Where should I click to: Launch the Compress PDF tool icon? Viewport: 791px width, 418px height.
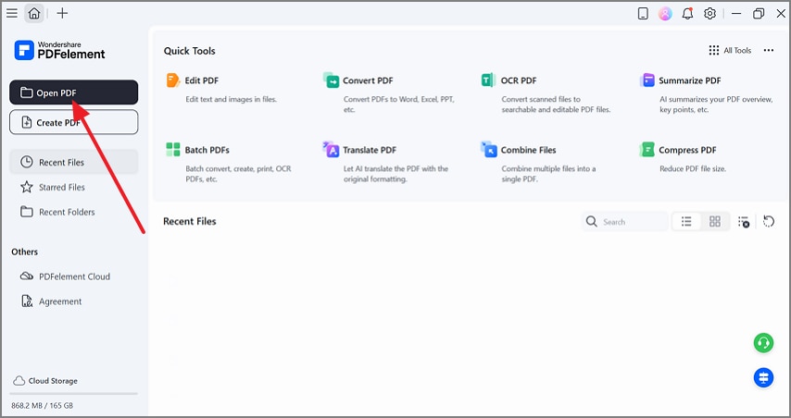pyautogui.click(x=647, y=150)
